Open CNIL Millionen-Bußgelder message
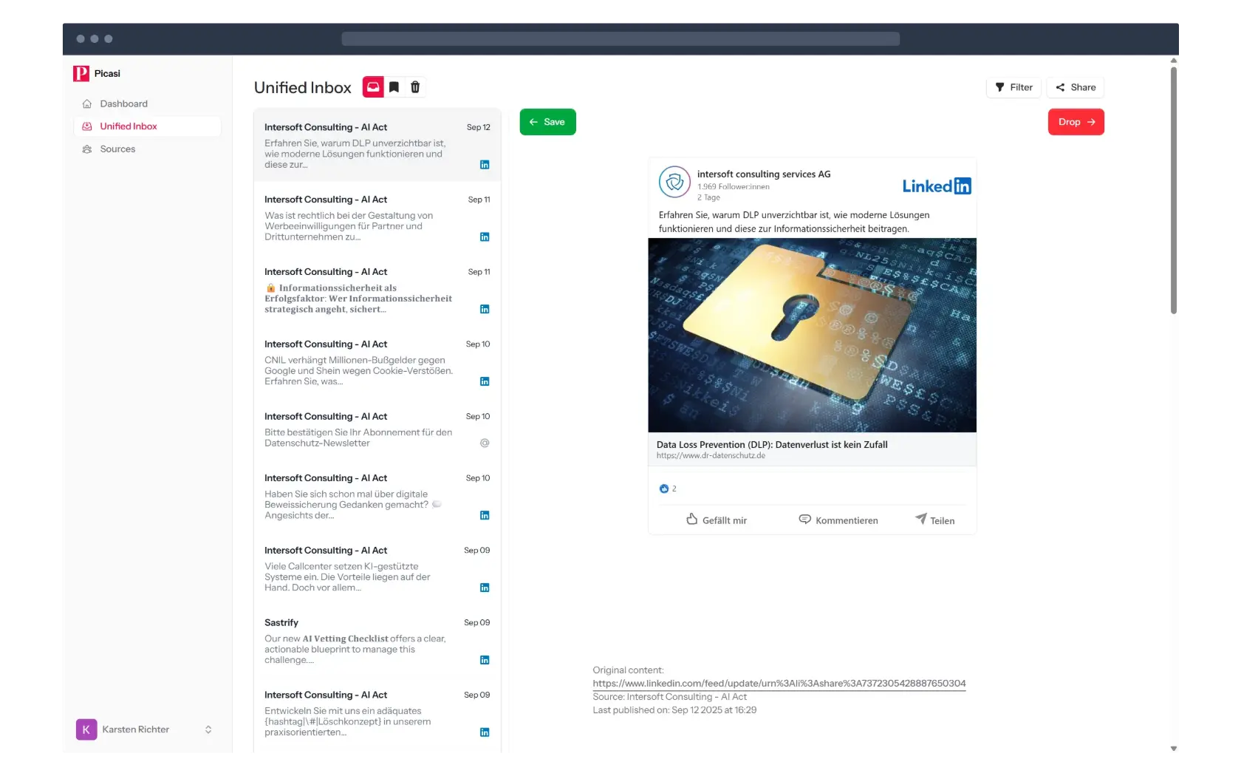The width and height of the screenshot is (1241, 776). click(x=377, y=363)
